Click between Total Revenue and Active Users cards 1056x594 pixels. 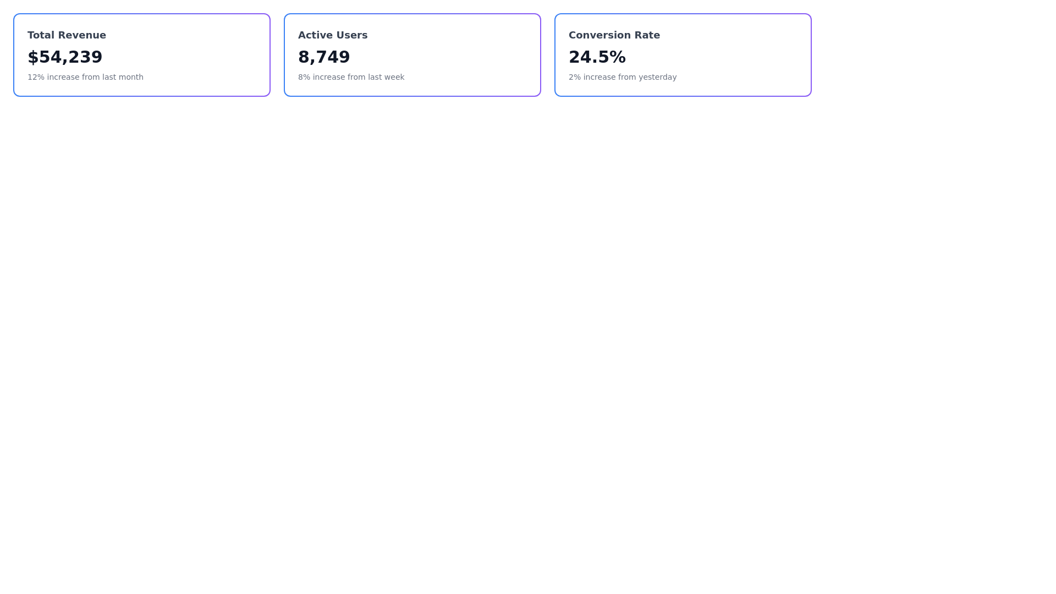click(x=277, y=54)
